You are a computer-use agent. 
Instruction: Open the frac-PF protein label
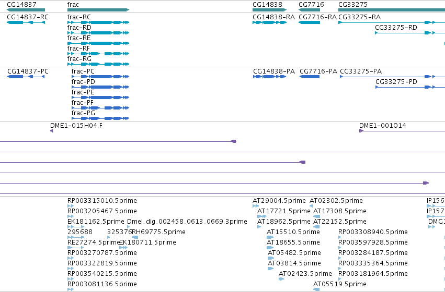82,103
